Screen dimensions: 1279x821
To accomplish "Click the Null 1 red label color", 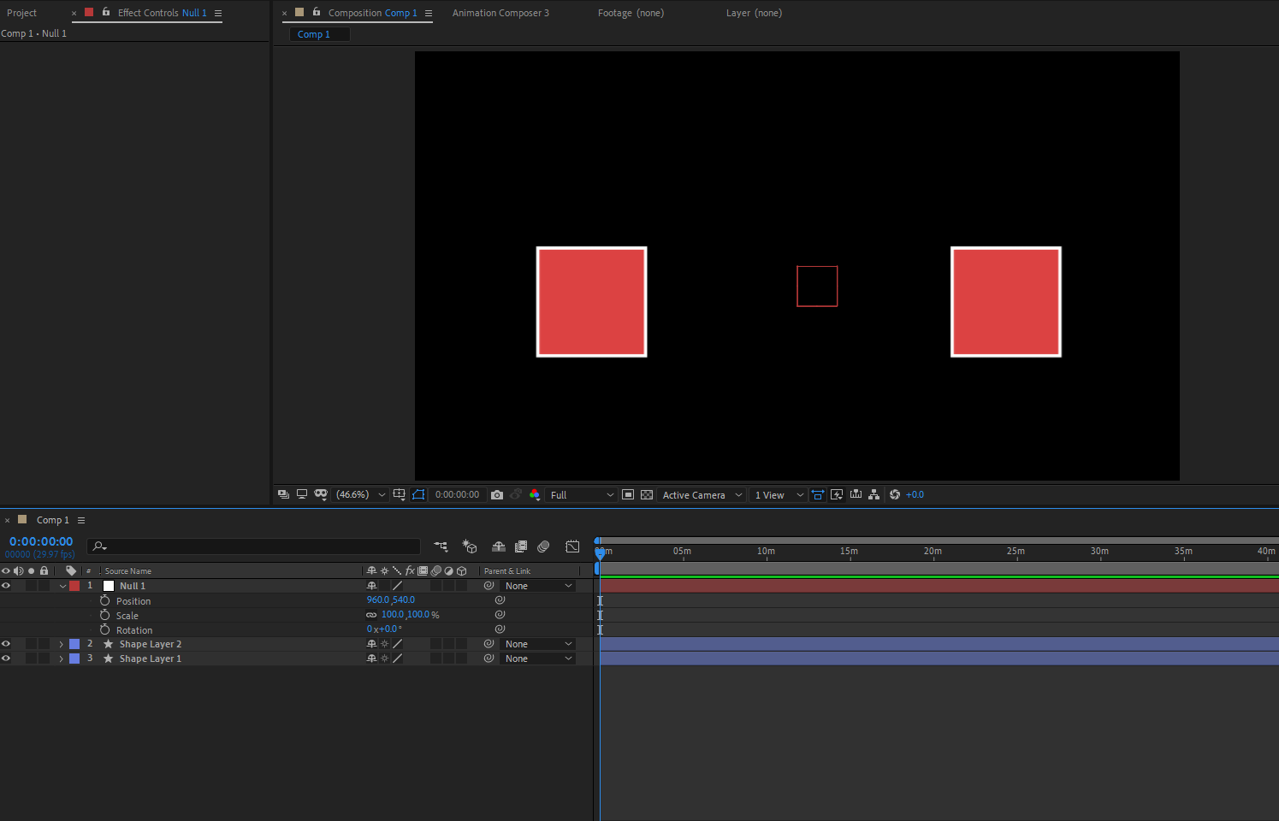I will [x=74, y=586].
